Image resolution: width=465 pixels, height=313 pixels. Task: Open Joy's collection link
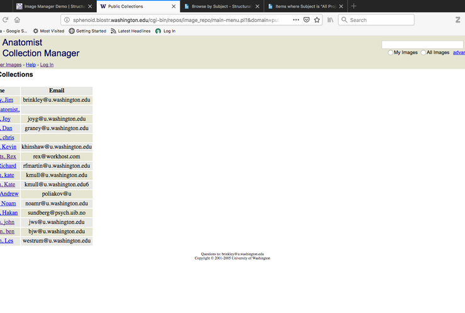[5, 119]
